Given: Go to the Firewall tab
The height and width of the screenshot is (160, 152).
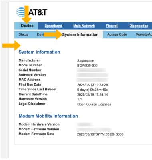Looking at the screenshot, I should click(112, 26).
